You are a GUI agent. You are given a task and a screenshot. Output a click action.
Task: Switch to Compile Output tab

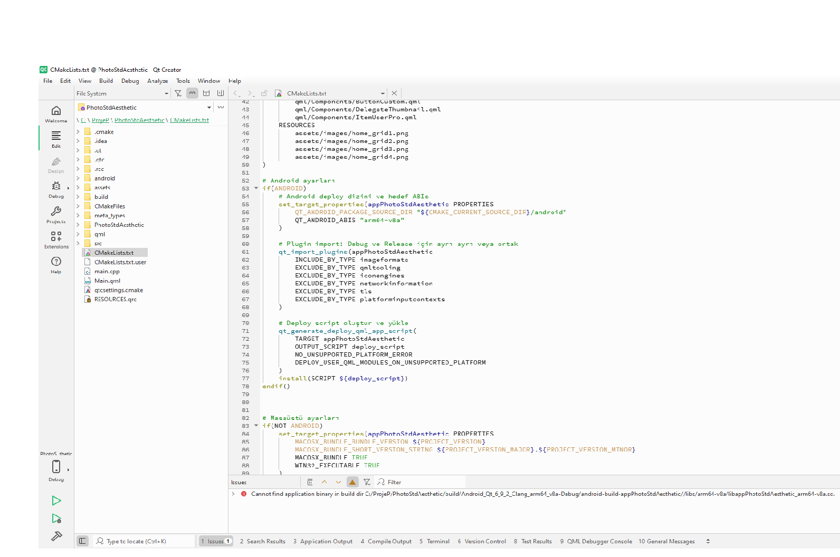tap(386, 541)
